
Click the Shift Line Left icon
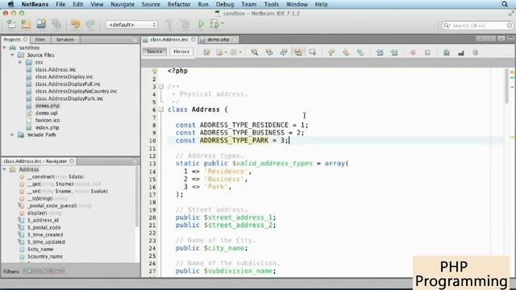tap(380, 52)
